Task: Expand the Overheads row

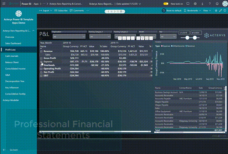Action: click(41, 65)
